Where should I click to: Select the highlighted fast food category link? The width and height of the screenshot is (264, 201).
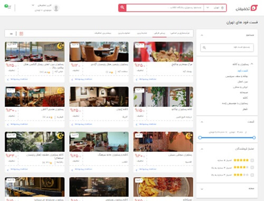243,71
